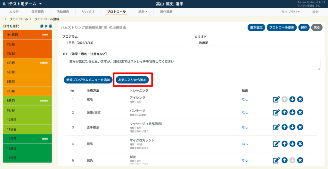Select day 6日目 in date list
The image size is (328, 169).
28,81
